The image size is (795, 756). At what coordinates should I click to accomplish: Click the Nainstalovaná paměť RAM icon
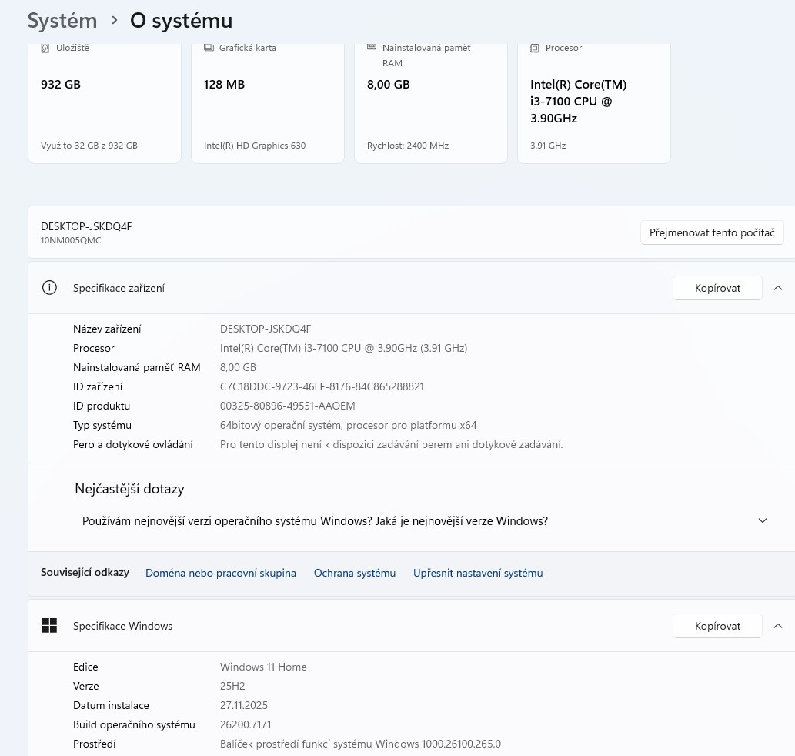coord(372,48)
